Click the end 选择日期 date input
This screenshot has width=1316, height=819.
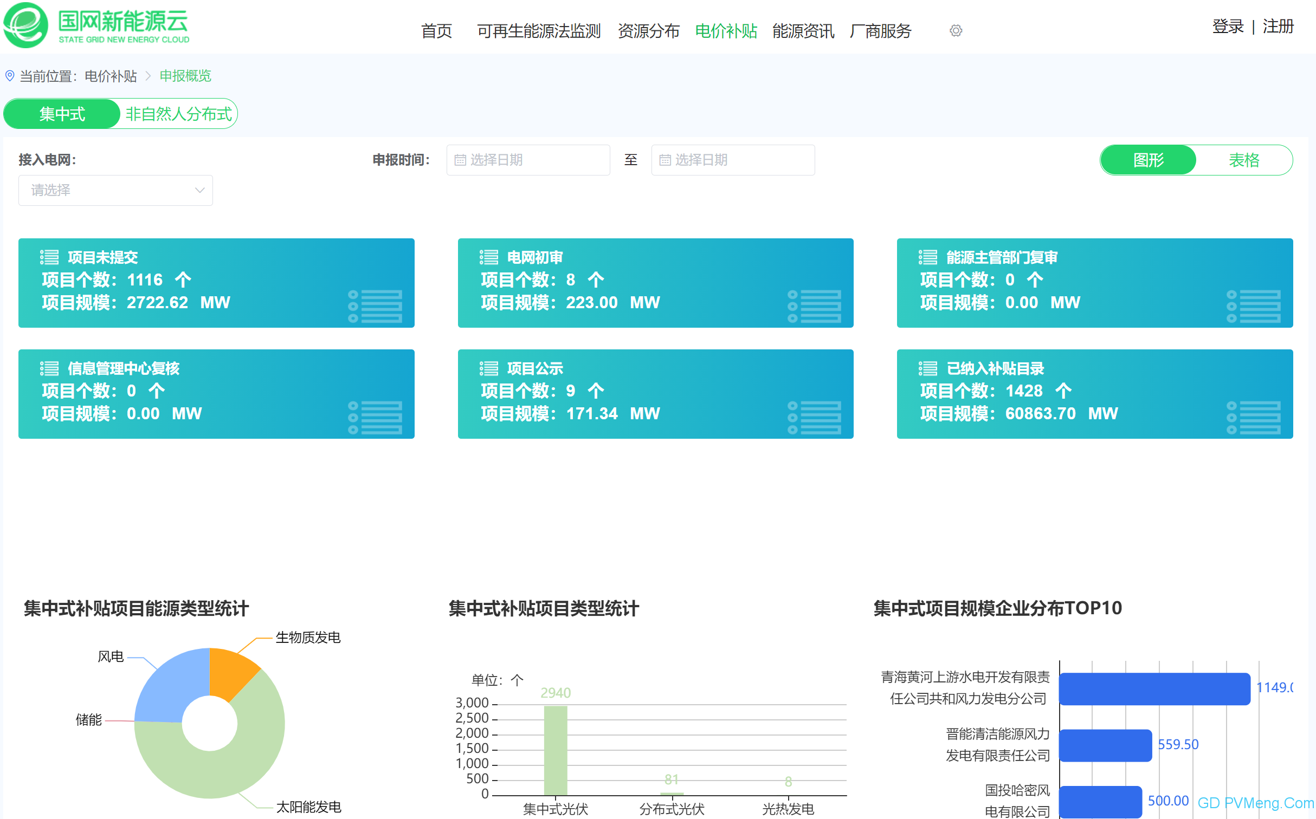(x=733, y=160)
